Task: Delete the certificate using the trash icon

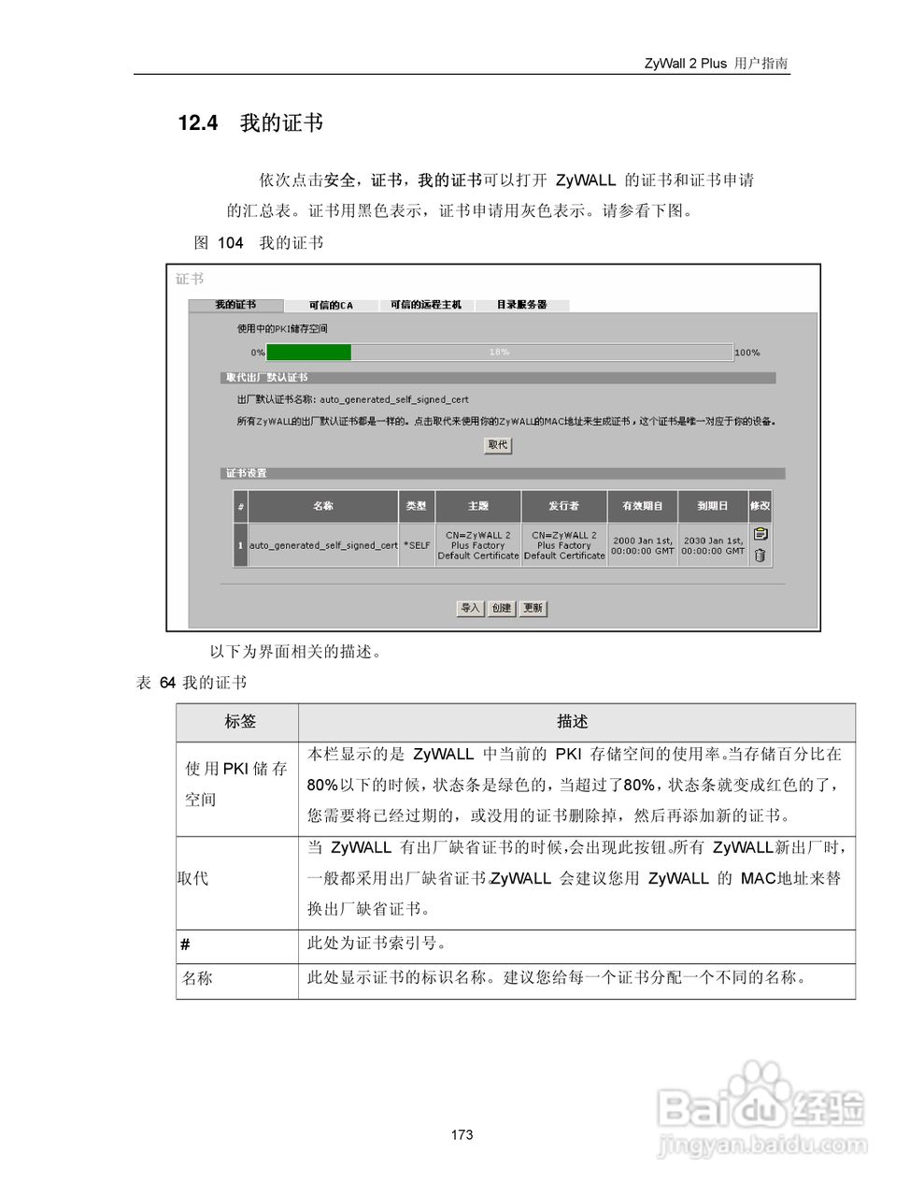Action: 761,555
